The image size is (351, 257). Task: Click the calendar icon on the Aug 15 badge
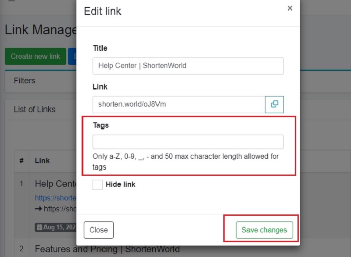pyautogui.click(x=39, y=227)
